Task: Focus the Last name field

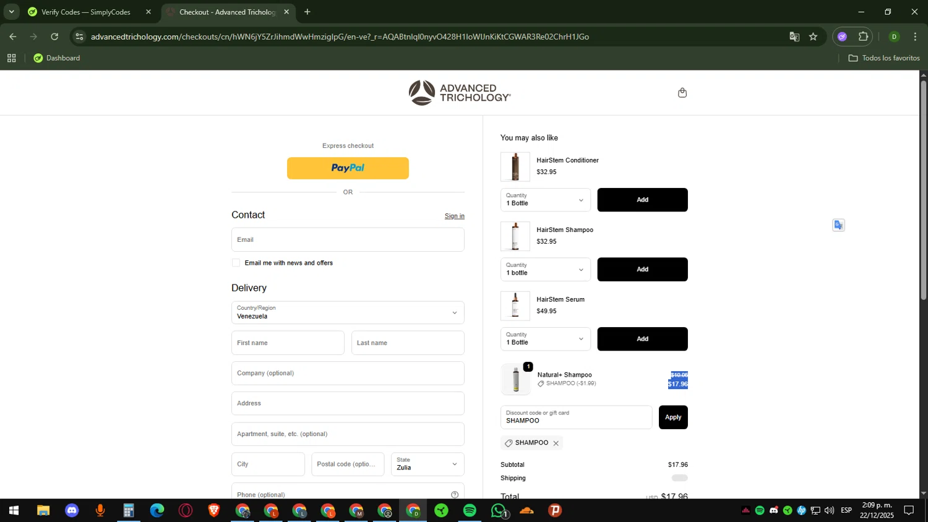Action: click(x=408, y=343)
